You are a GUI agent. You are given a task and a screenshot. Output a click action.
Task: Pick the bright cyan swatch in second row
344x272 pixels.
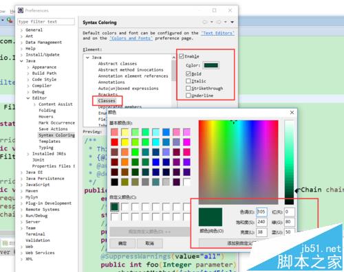[x=155, y=142]
